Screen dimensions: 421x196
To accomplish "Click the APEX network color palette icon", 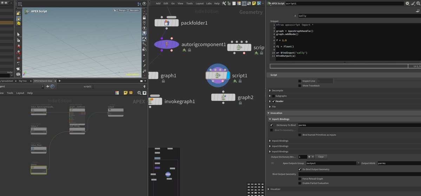I will [117, 93].
